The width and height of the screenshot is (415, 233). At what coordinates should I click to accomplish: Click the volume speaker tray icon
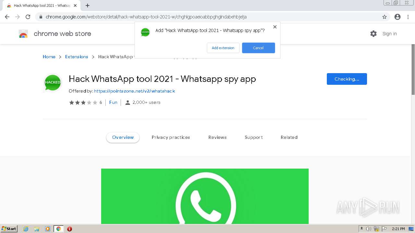pos(369,229)
